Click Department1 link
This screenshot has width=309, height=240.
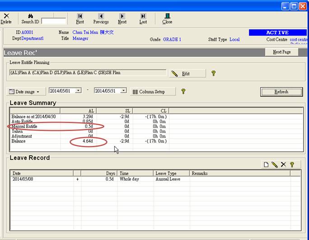[x=33, y=38]
